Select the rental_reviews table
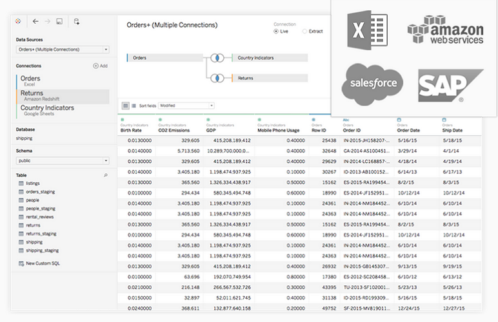This screenshot has width=498, height=322. pos(41,217)
